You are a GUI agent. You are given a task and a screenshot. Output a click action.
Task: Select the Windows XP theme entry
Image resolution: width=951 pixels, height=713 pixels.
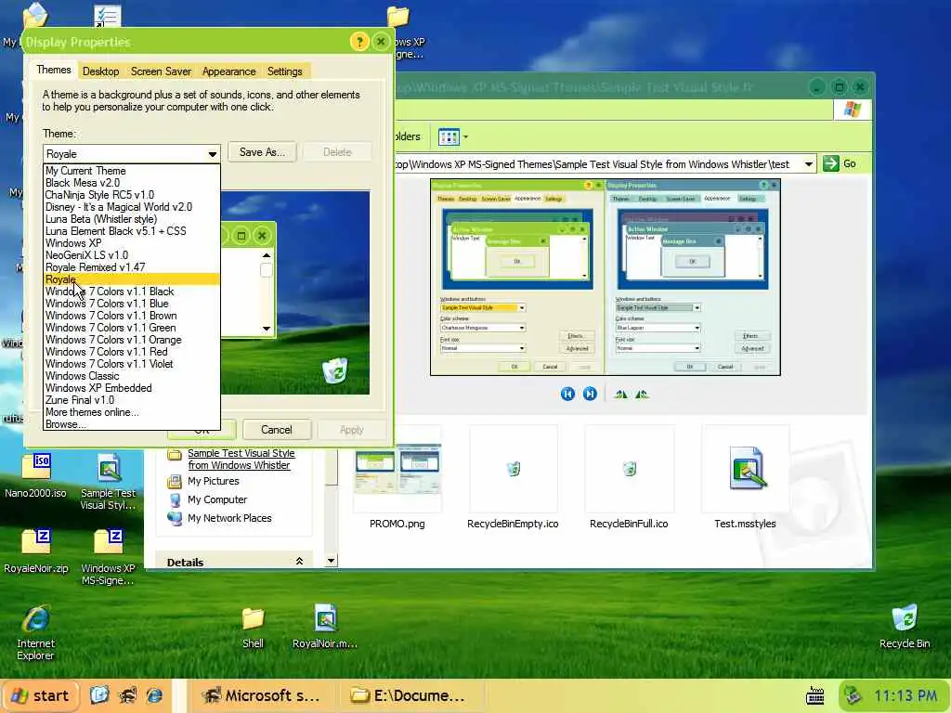pyautogui.click(x=132, y=243)
